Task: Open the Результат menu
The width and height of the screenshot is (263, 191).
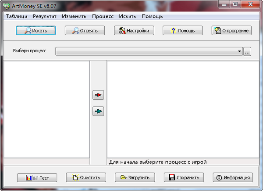Action: 45,16
